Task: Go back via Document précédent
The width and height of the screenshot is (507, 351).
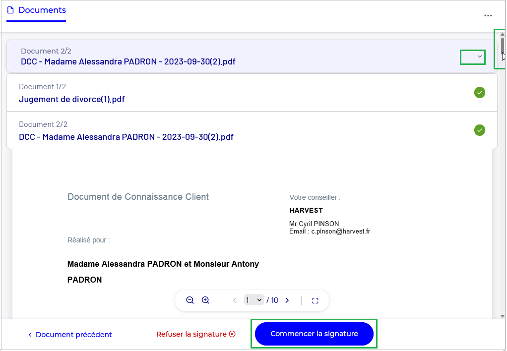Action: (70, 335)
